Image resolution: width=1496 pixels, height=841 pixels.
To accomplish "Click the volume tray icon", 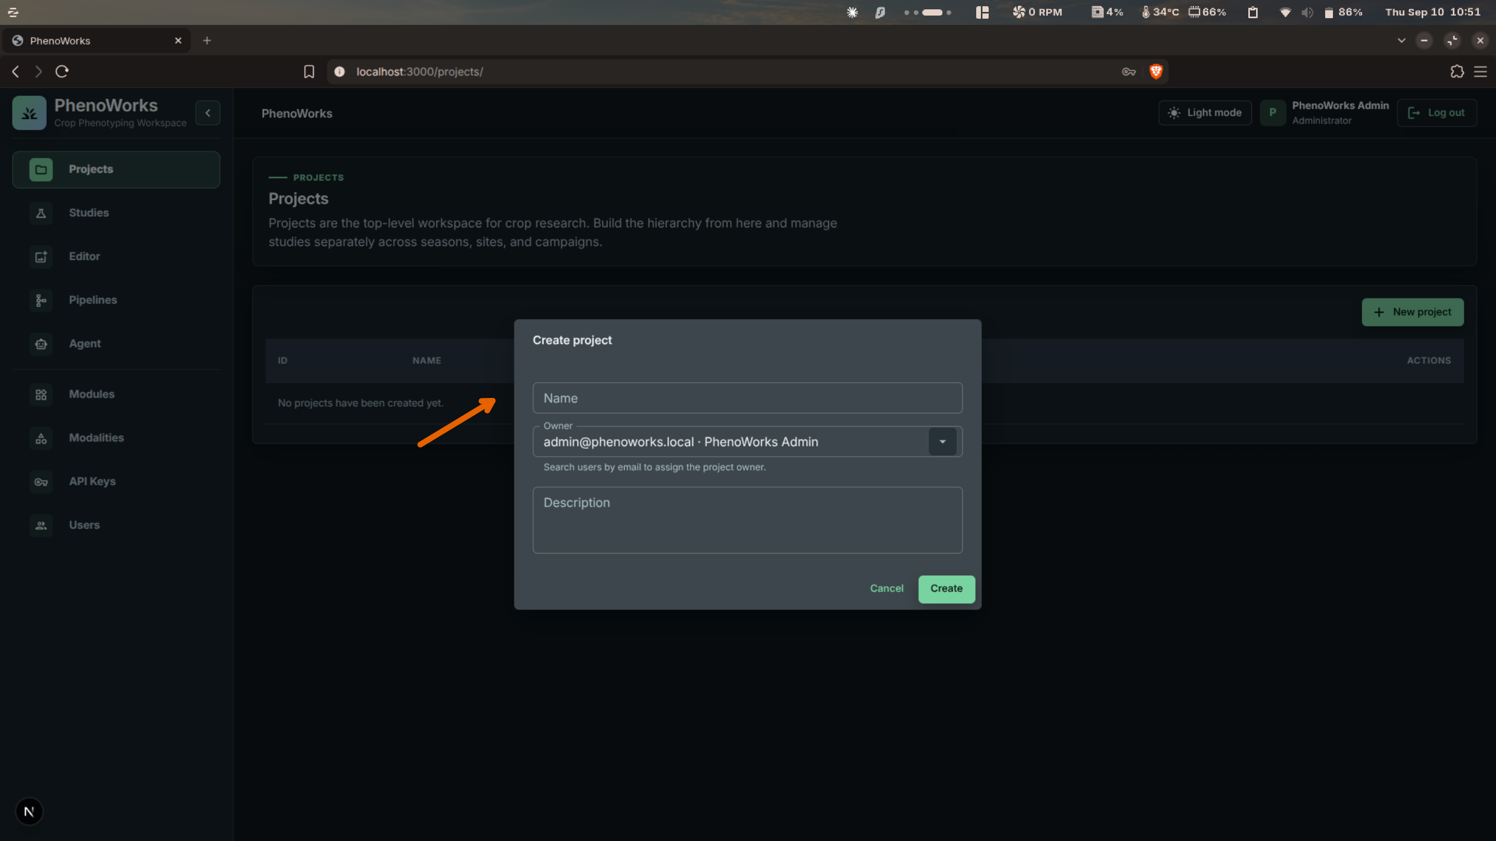I will click(1306, 12).
